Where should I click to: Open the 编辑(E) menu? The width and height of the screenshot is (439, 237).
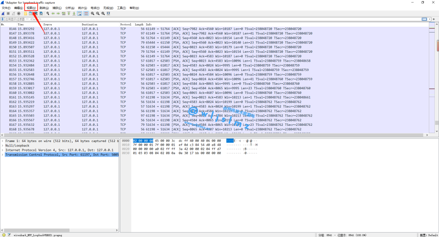coord(18,8)
